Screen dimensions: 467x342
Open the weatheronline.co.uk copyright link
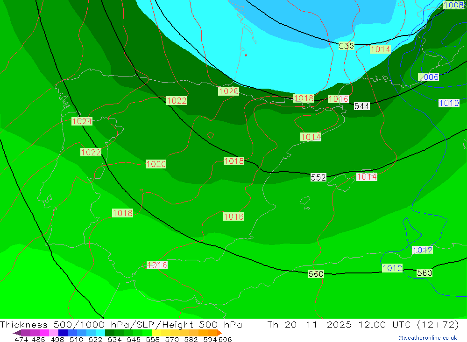(x=428, y=337)
